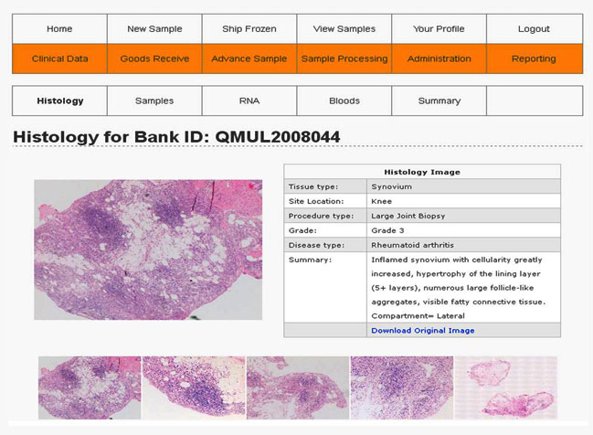Open Your Profile page
The image size is (593, 435).
(439, 29)
